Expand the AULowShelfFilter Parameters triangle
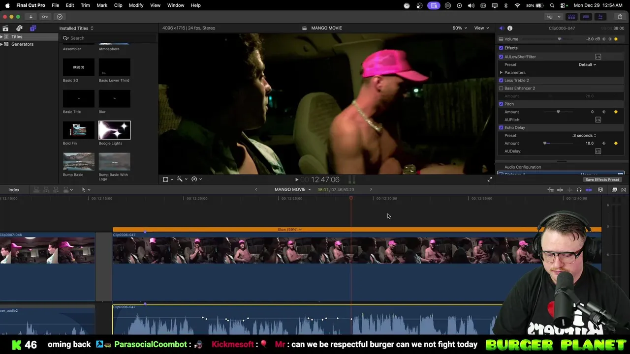The height and width of the screenshot is (354, 630). coord(501,72)
